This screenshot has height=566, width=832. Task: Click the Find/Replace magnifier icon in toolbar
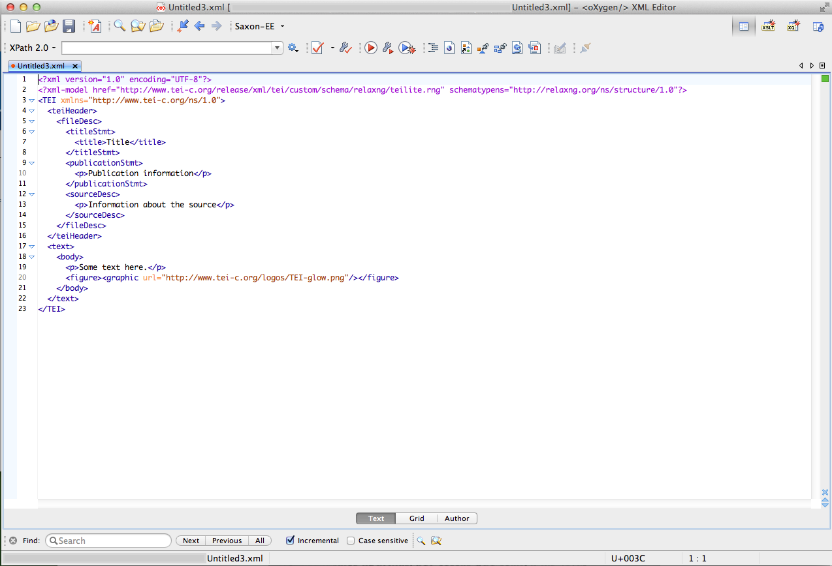(x=120, y=26)
